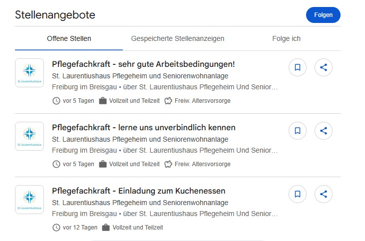This screenshot has width=365, height=241.
Task: Click the clock icon beside 'vor 12 Tagen'
Action: point(56,228)
